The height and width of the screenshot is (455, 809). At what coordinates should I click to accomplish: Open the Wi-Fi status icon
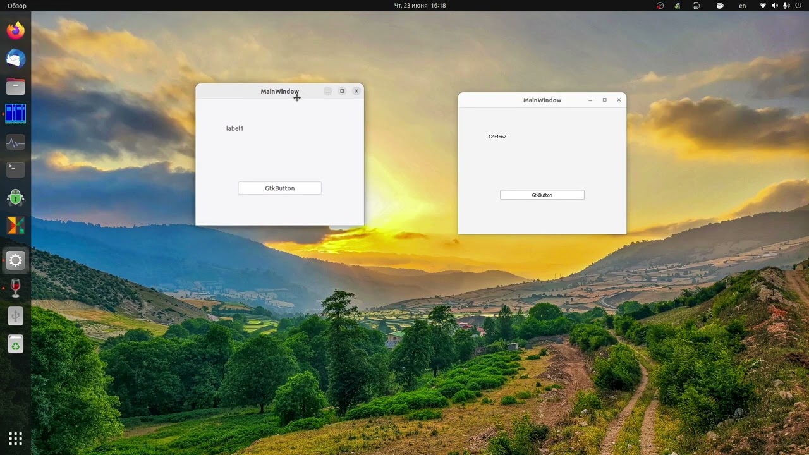coord(763,6)
